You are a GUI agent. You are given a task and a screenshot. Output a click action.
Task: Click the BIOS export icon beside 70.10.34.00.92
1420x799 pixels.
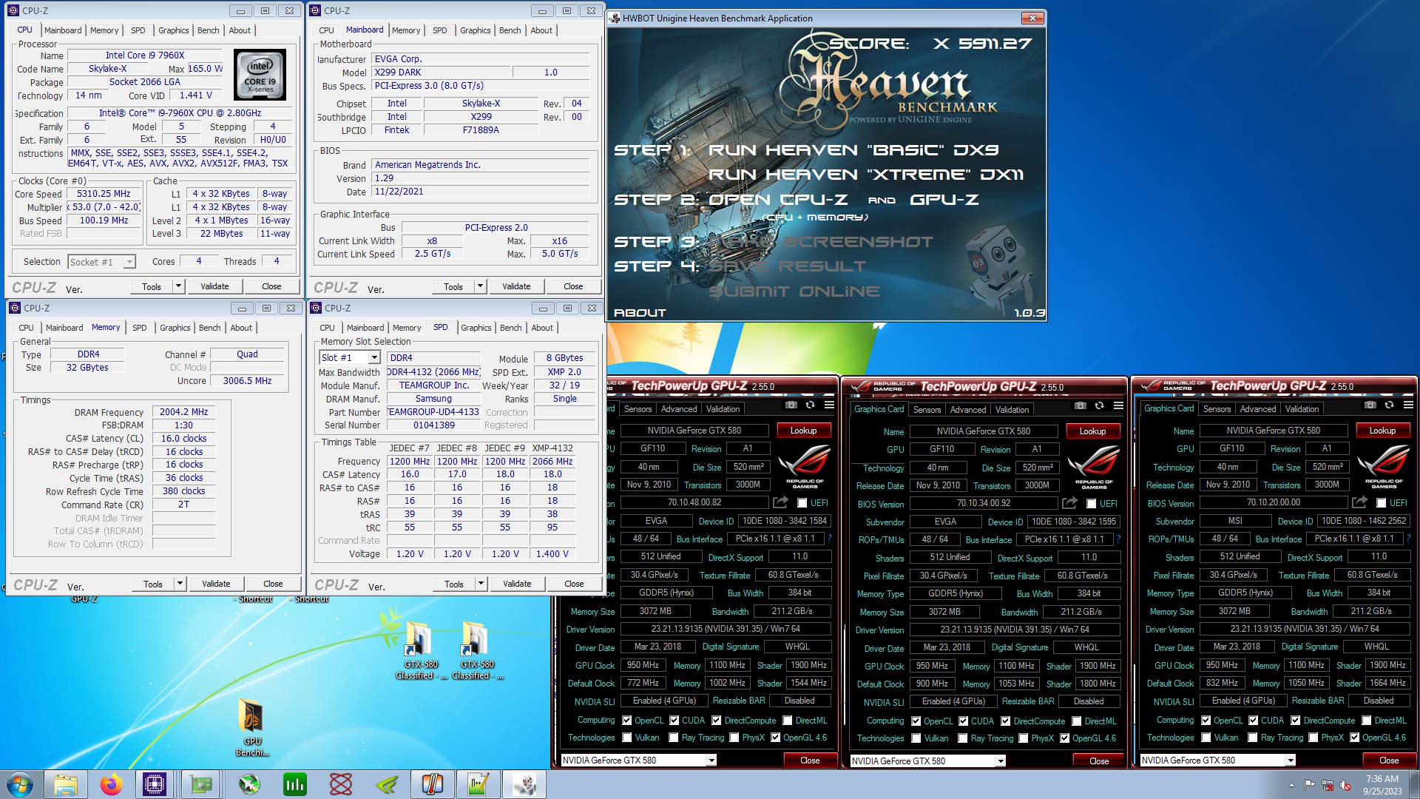(1069, 503)
